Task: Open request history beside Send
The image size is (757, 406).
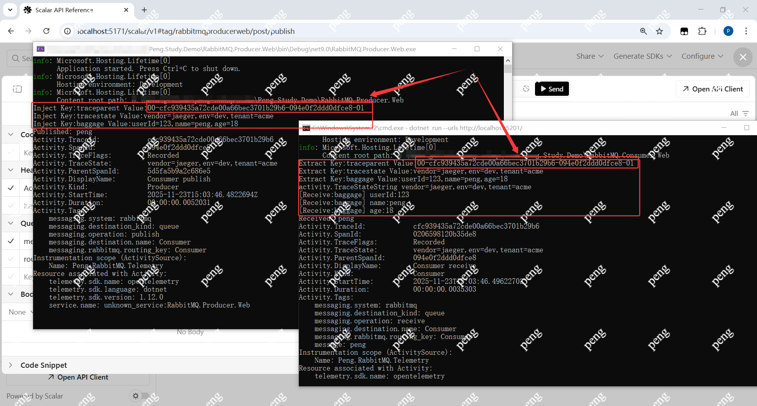Action: coord(526,89)
